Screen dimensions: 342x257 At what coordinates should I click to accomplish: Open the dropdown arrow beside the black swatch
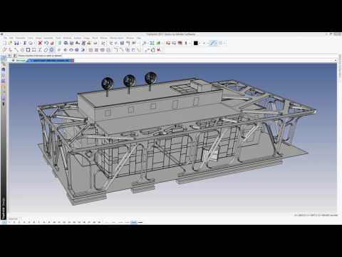click(x=199, y=43)
